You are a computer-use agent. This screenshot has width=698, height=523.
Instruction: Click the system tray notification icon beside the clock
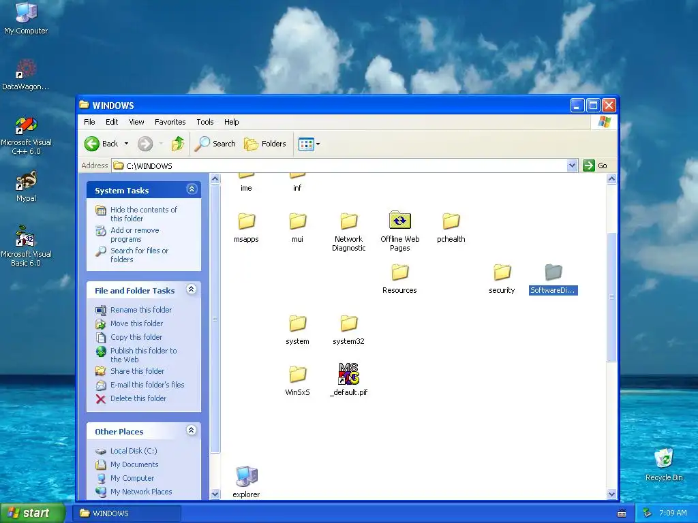pyautogui.click(x=648, y=513)
